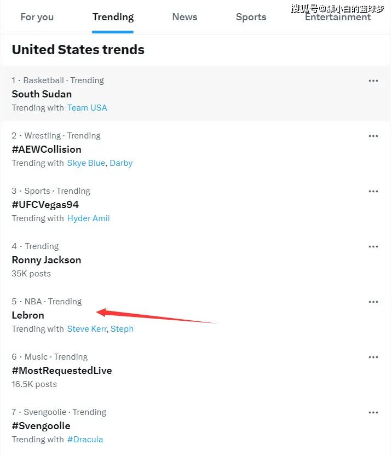Open the Steph related trend link
Screen dimensions: 392x456
point(122,329)
